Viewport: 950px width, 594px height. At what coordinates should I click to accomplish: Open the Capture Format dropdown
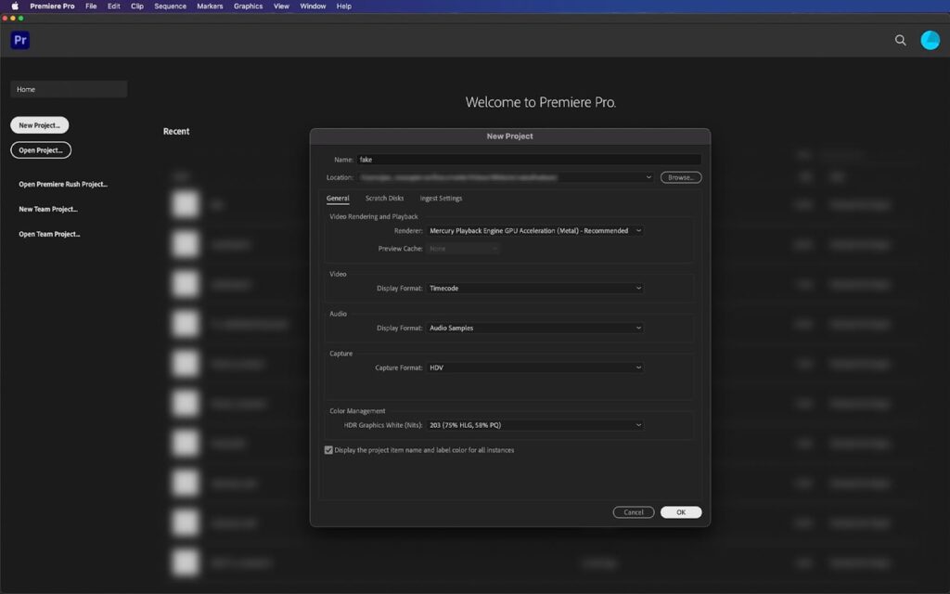click(x=534, y=368)
